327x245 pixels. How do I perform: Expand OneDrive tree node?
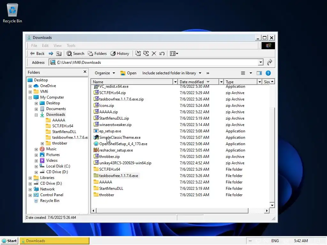(30, 86)
